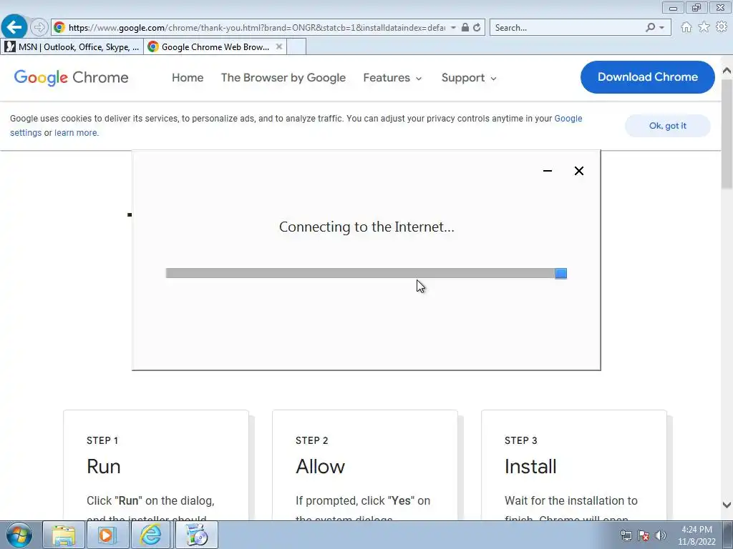Viewport: 733px width, 549px height.
Task: Click the STEP 2 Allow heading
Action: click(x=320, y=466)
